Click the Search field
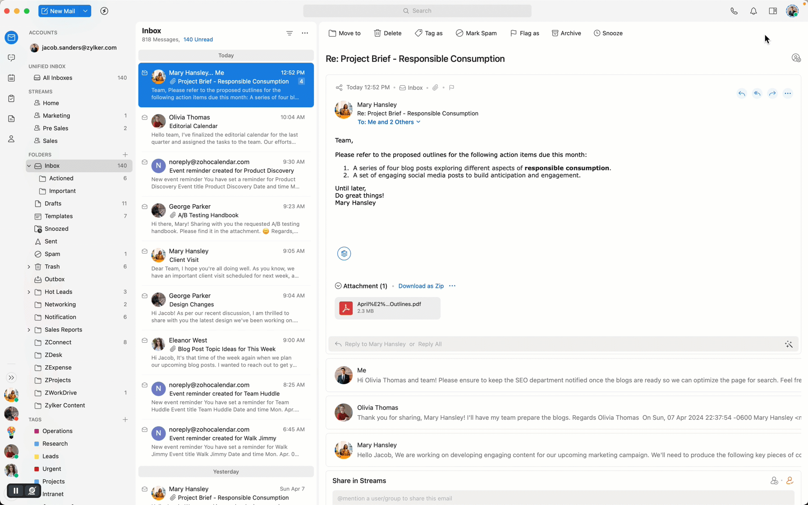The image size is (808, 505). (x=417, y=11)
